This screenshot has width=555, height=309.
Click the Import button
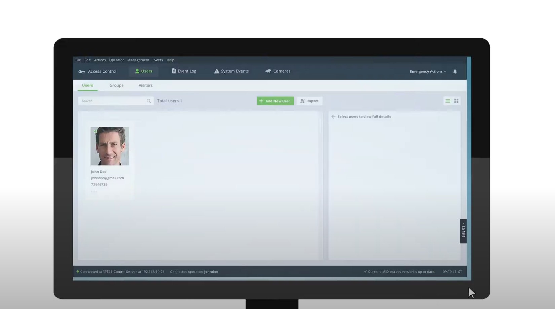(309, 101)
